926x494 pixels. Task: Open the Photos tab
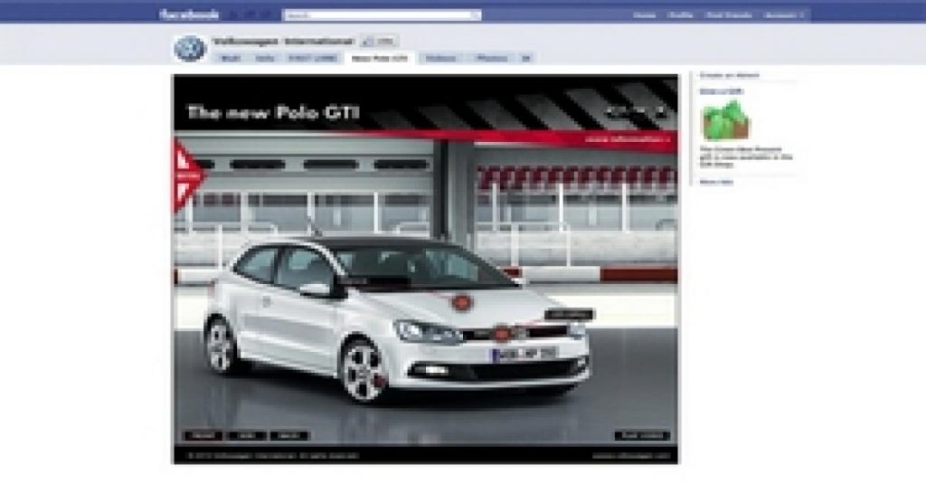click(x=492, y=58)
